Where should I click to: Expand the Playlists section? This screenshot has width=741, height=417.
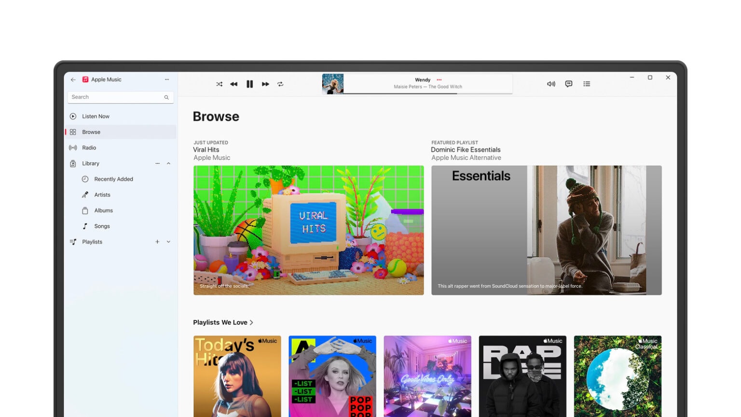(168, 242)
